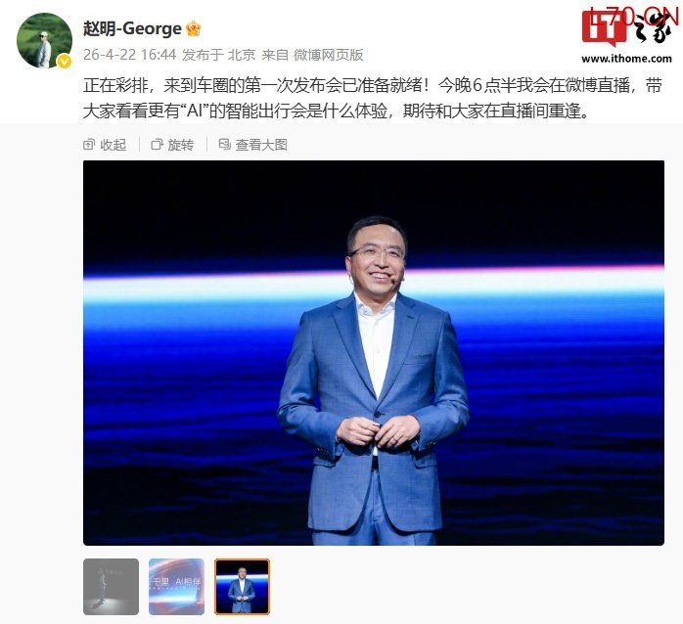The image size is (683, 624).
Task: Open 赵明-George's profile avatar
Action: [x=44, y=40]
